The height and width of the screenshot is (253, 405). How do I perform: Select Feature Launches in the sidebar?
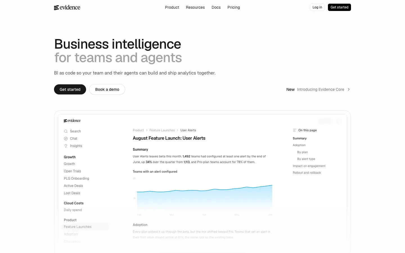78,227
